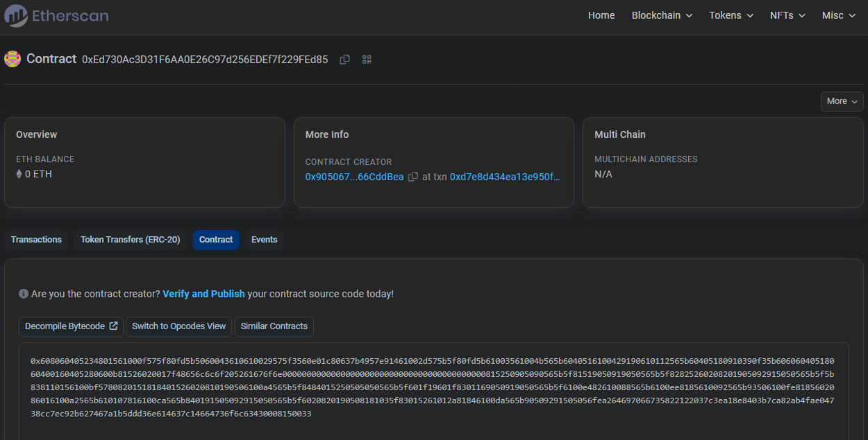Expand the Tokens menu
The image size is (868, 440).
coord(731,15)
